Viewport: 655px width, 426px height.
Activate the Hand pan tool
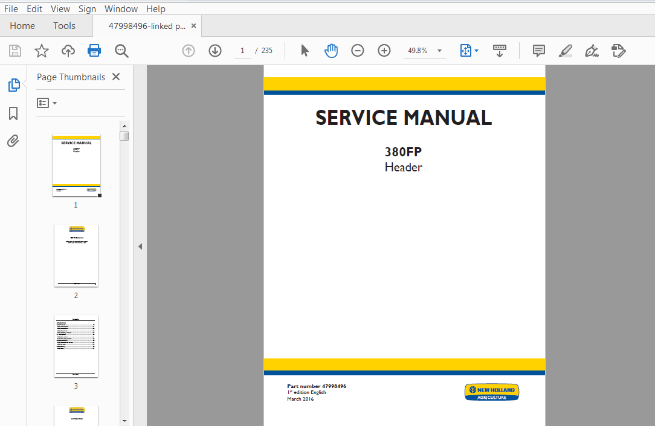pyautogui.click(x=331, y=51)
